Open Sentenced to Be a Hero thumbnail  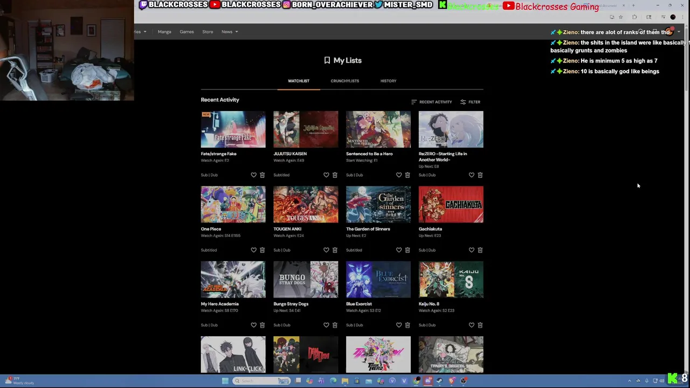tap(378, 129)
